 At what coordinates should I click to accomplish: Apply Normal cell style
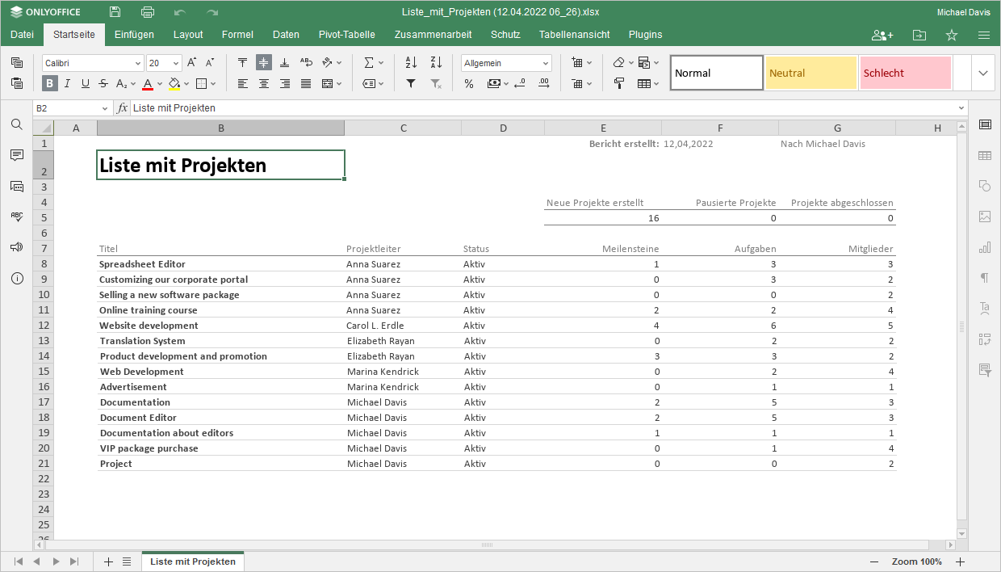(717, 73)
